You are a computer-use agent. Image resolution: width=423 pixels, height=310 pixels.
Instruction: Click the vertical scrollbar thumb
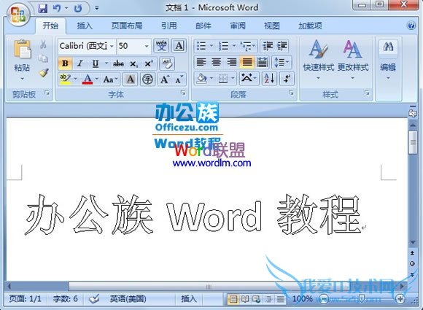(x=413, y=142)
